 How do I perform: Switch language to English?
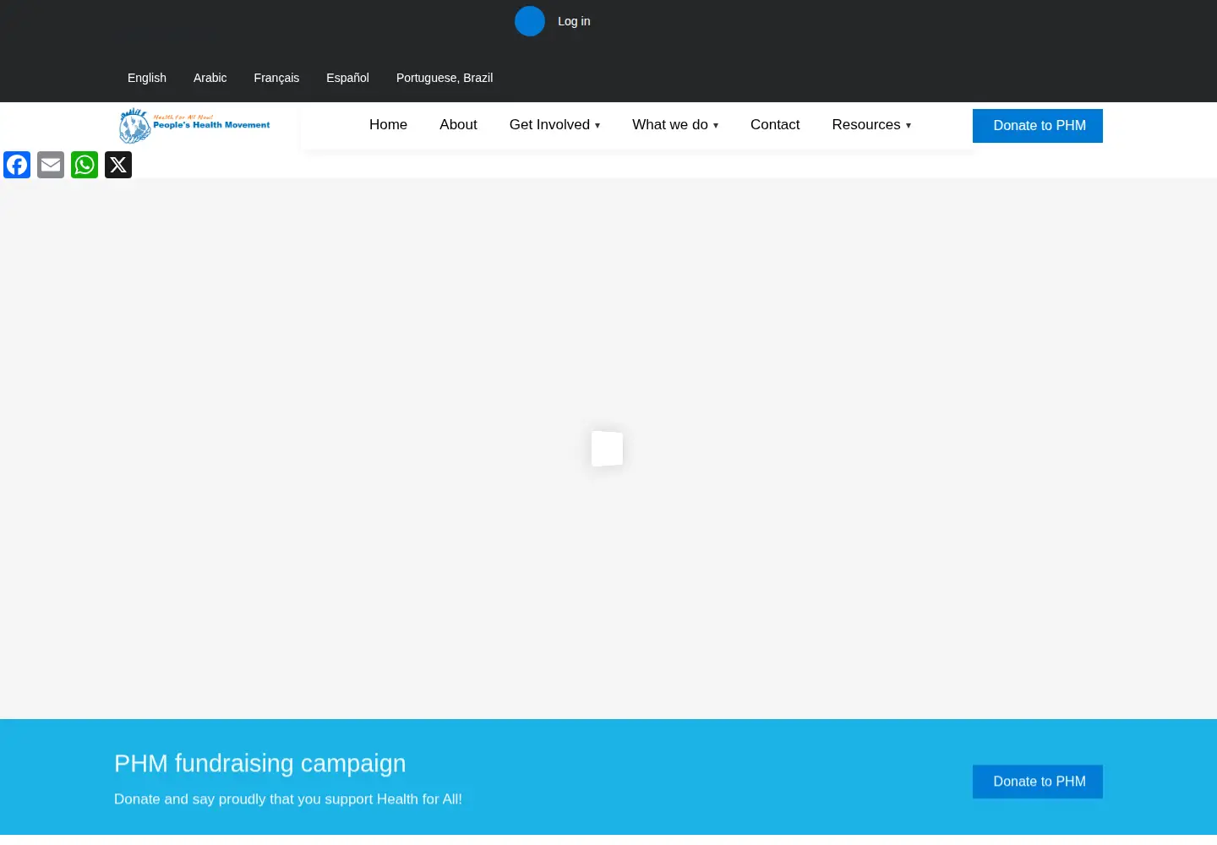(x=147, y=78)
